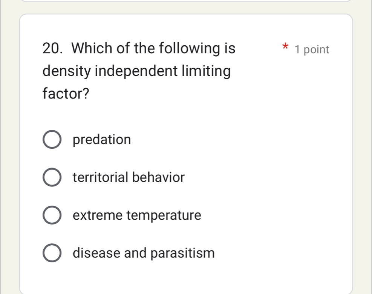
Task: Click the question card background
Action: point(264,151)
